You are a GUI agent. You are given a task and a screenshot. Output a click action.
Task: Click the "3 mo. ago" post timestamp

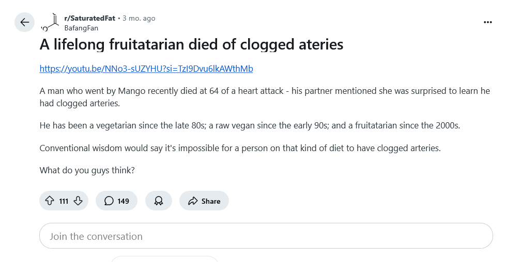click(x=139, y=19)
